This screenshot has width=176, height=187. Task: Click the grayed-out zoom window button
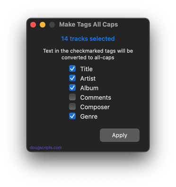[x=52, y=25]
